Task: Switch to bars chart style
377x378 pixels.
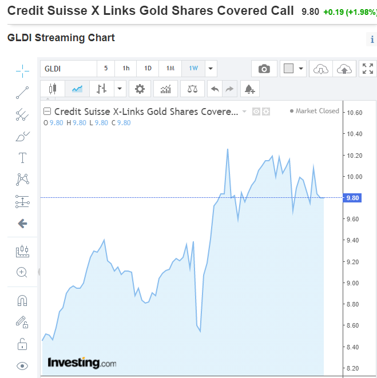Action: click(102, 89)
